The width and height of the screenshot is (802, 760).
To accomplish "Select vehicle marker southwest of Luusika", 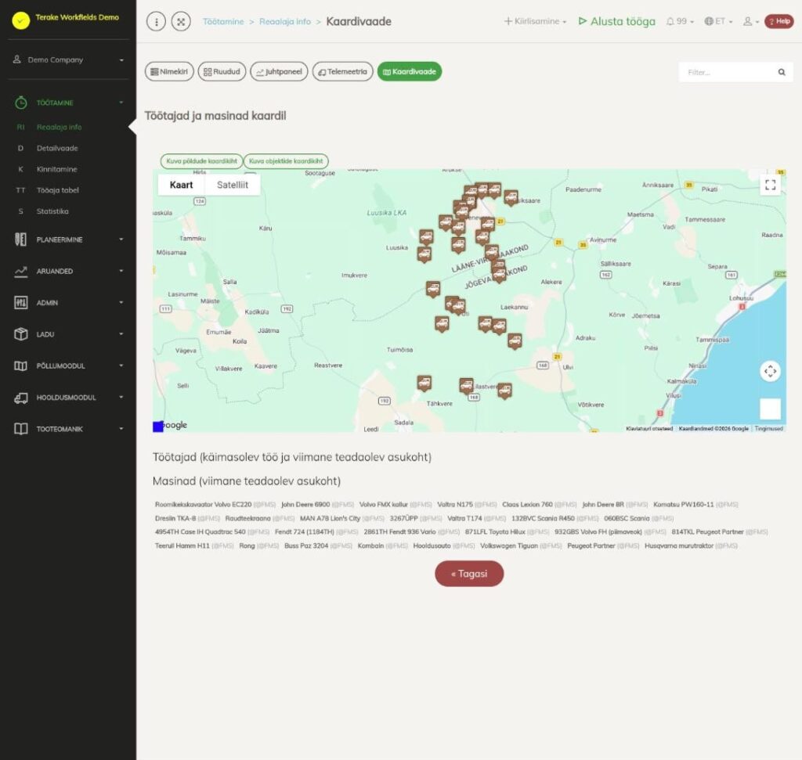I will [x=424, y=254].
